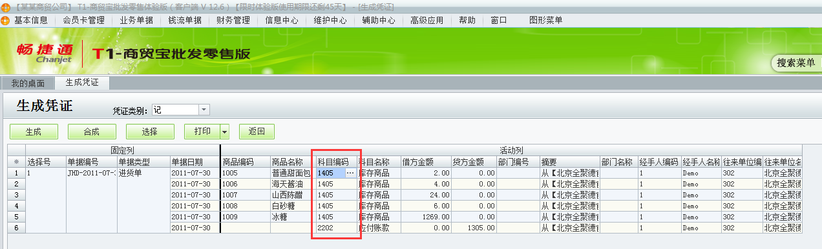Open the 业务单据 menu
This screenshot has height=249, width=822.
click(x=137, y=20)
